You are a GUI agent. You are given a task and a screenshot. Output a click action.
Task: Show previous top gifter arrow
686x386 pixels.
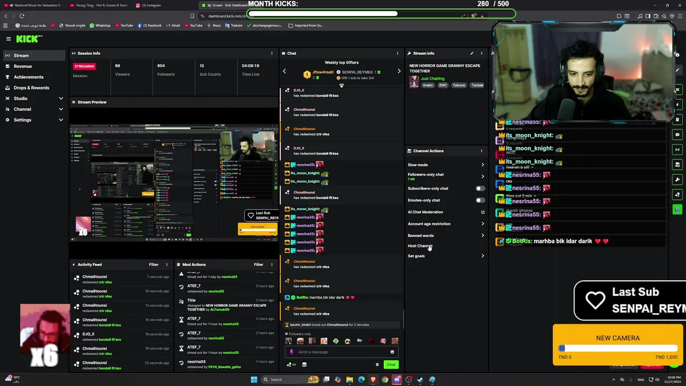(285, 71)
